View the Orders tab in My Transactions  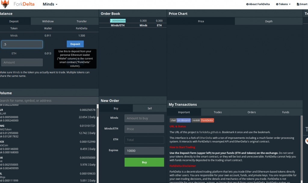point(252,112)
